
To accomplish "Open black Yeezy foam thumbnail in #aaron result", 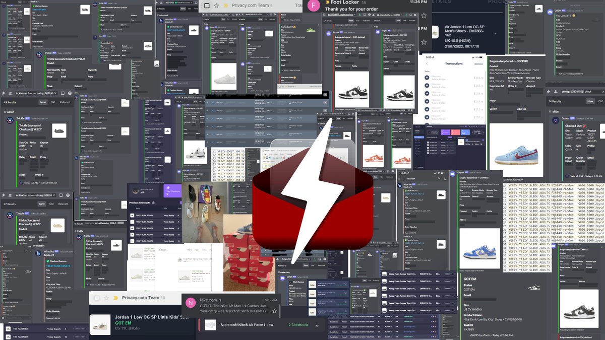I will (x=59, y=130).
